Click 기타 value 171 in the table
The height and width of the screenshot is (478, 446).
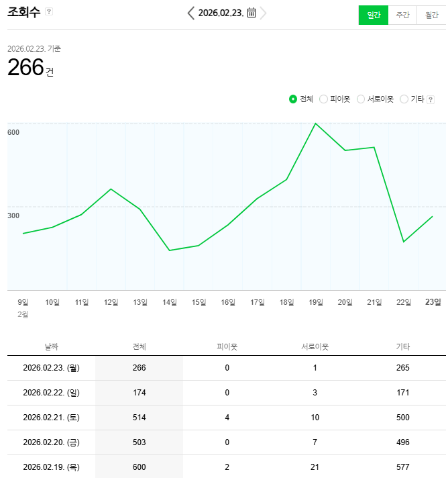pyautogui.click(x=402, y=393)
